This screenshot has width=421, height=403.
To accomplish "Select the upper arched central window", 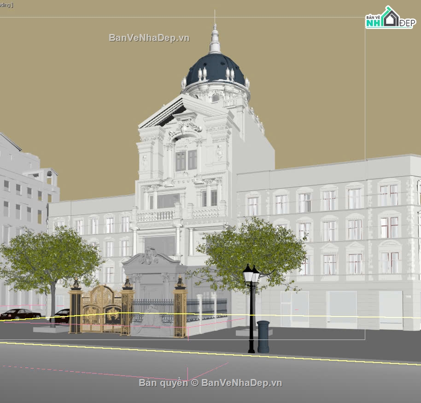I will [x=186, y=159].
